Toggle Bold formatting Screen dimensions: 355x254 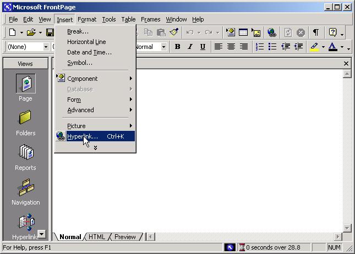[x=177, y=47]
